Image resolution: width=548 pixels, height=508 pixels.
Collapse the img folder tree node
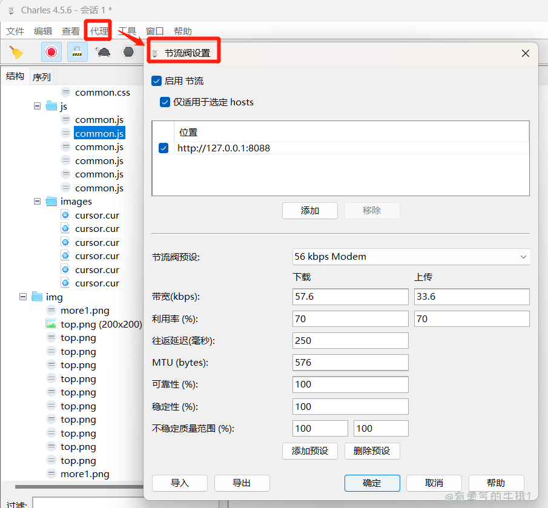point(23,297)
